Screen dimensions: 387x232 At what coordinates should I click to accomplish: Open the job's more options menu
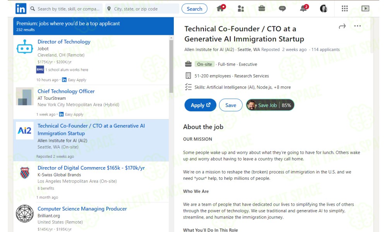pyautogui.click(x=357, y=26)
